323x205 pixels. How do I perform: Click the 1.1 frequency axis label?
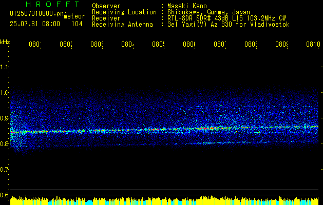(x=4, y=67)
